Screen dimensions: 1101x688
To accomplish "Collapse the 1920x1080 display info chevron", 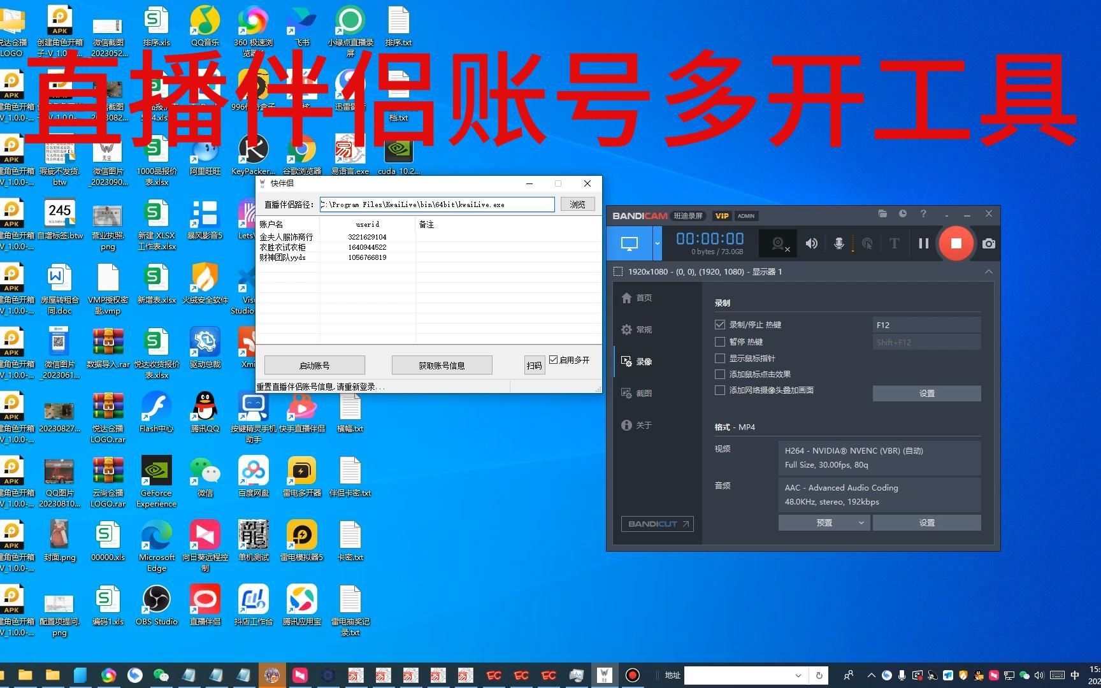I will pyautogui.click(x=988, y=271).
